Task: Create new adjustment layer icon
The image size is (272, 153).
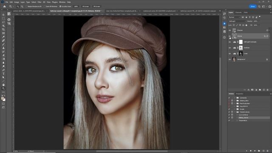Action: point(256,90)
